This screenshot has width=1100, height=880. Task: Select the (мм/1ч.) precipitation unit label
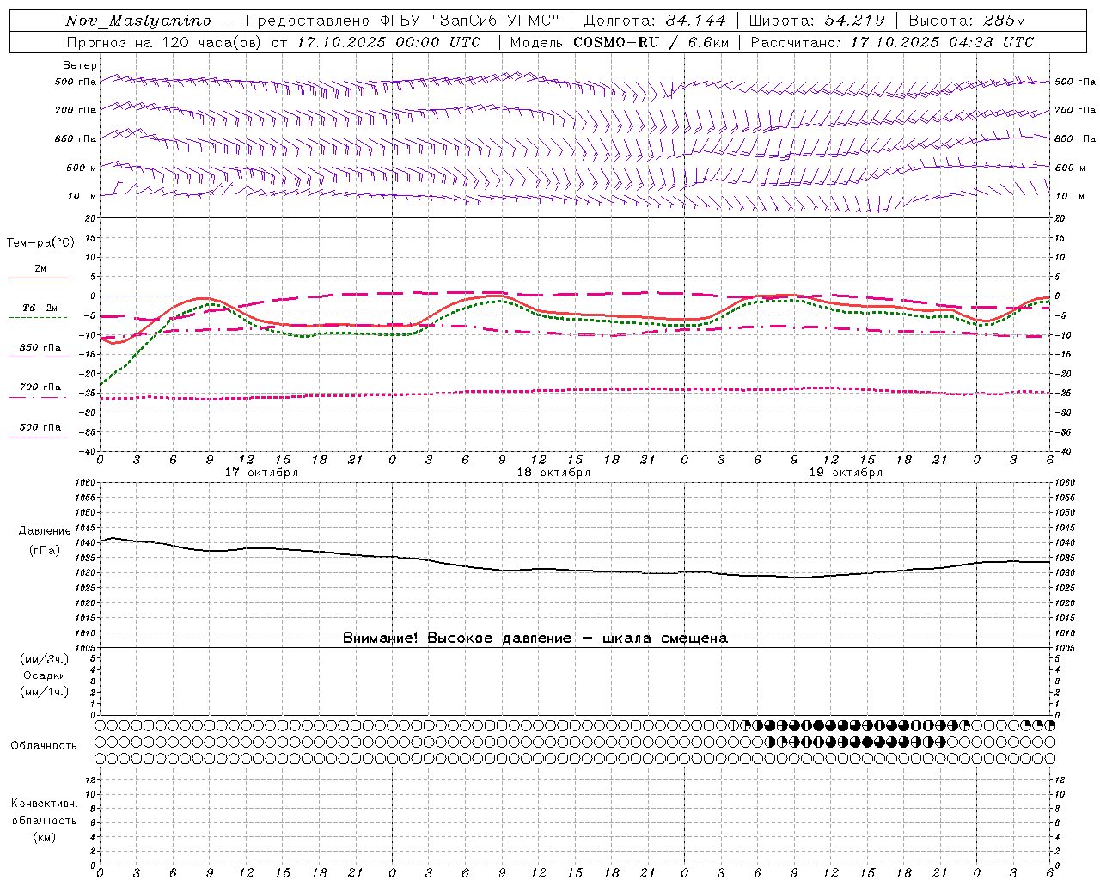pyautogui.click(x=45, y=692)
